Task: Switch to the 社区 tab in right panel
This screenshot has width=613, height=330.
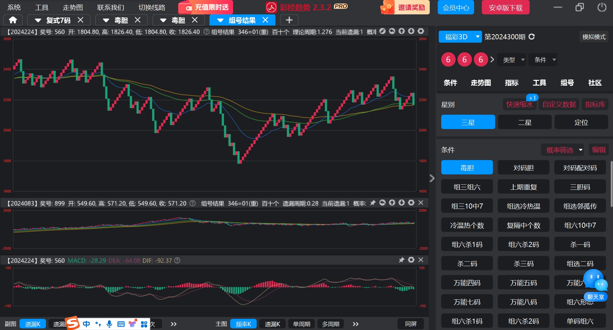Action: point(595,83)
